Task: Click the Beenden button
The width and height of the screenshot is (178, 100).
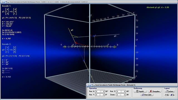Action: (155, 91)
